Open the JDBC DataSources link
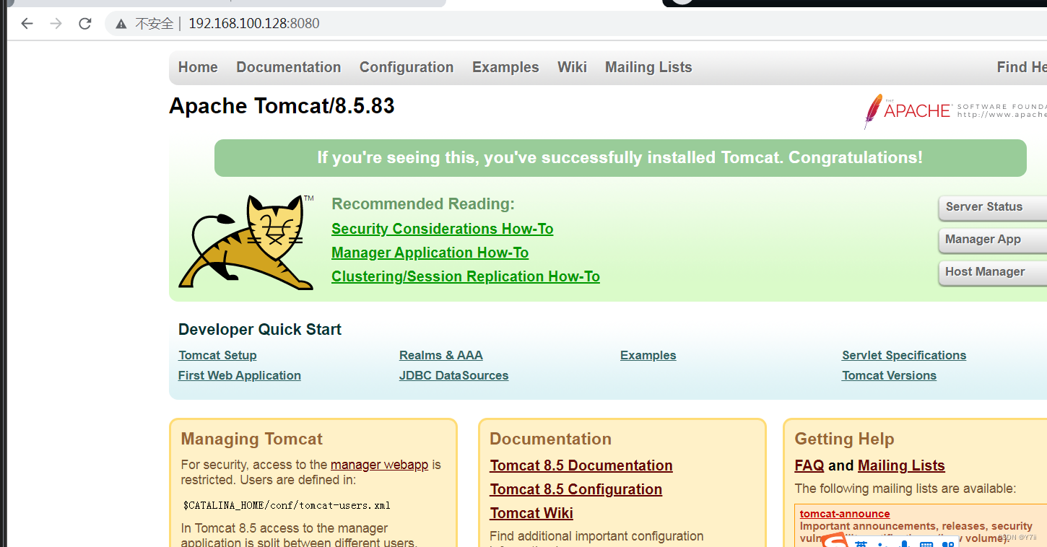 click(453, 375)
